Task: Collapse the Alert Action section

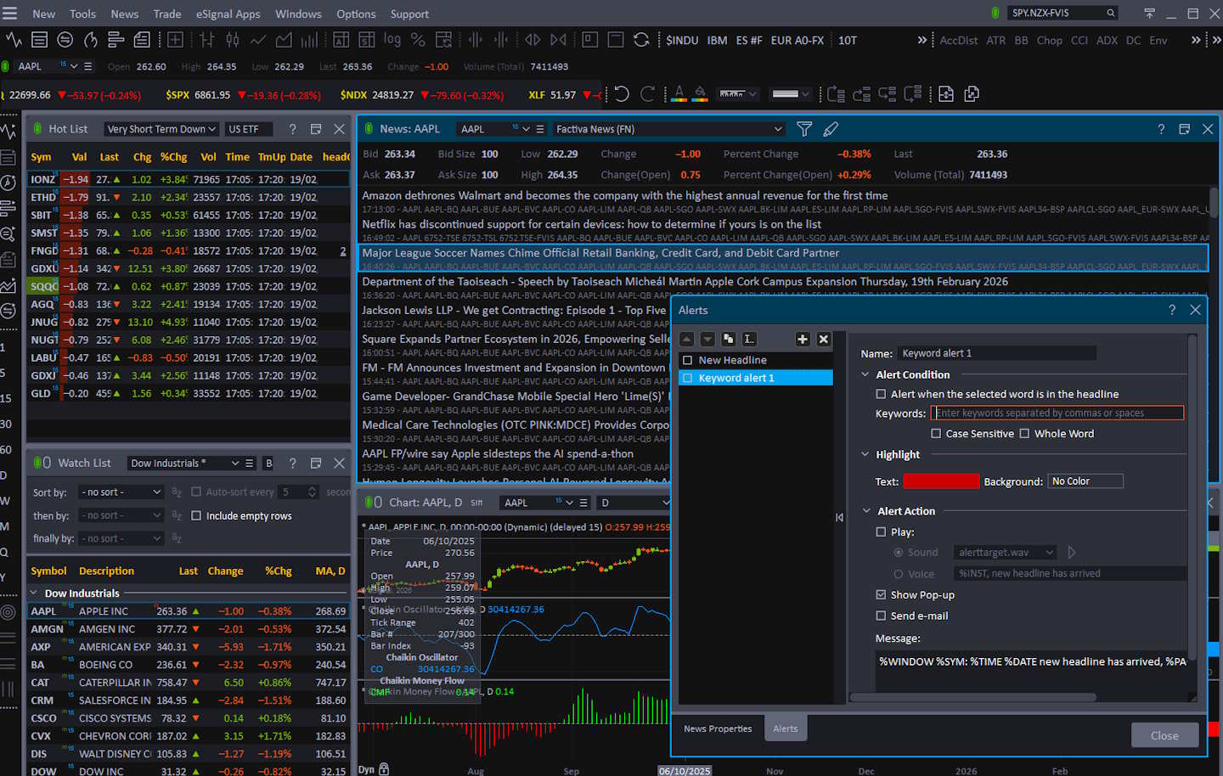Action: 865,511
